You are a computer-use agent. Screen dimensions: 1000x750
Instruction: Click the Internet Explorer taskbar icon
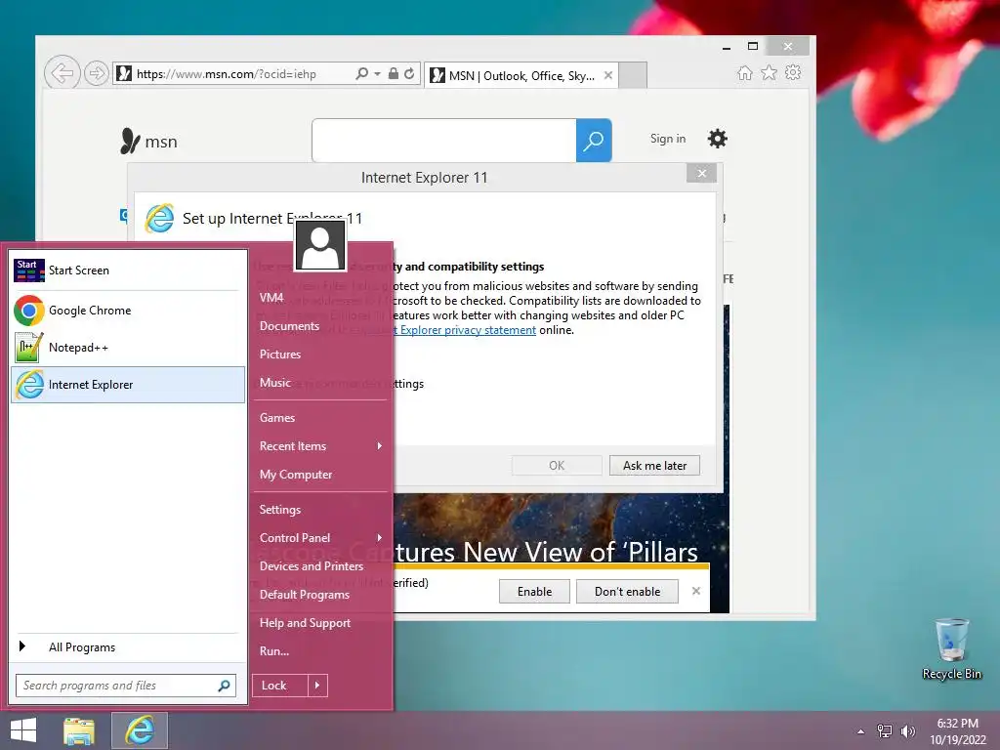pyautogui.click(x=140, y=730)
